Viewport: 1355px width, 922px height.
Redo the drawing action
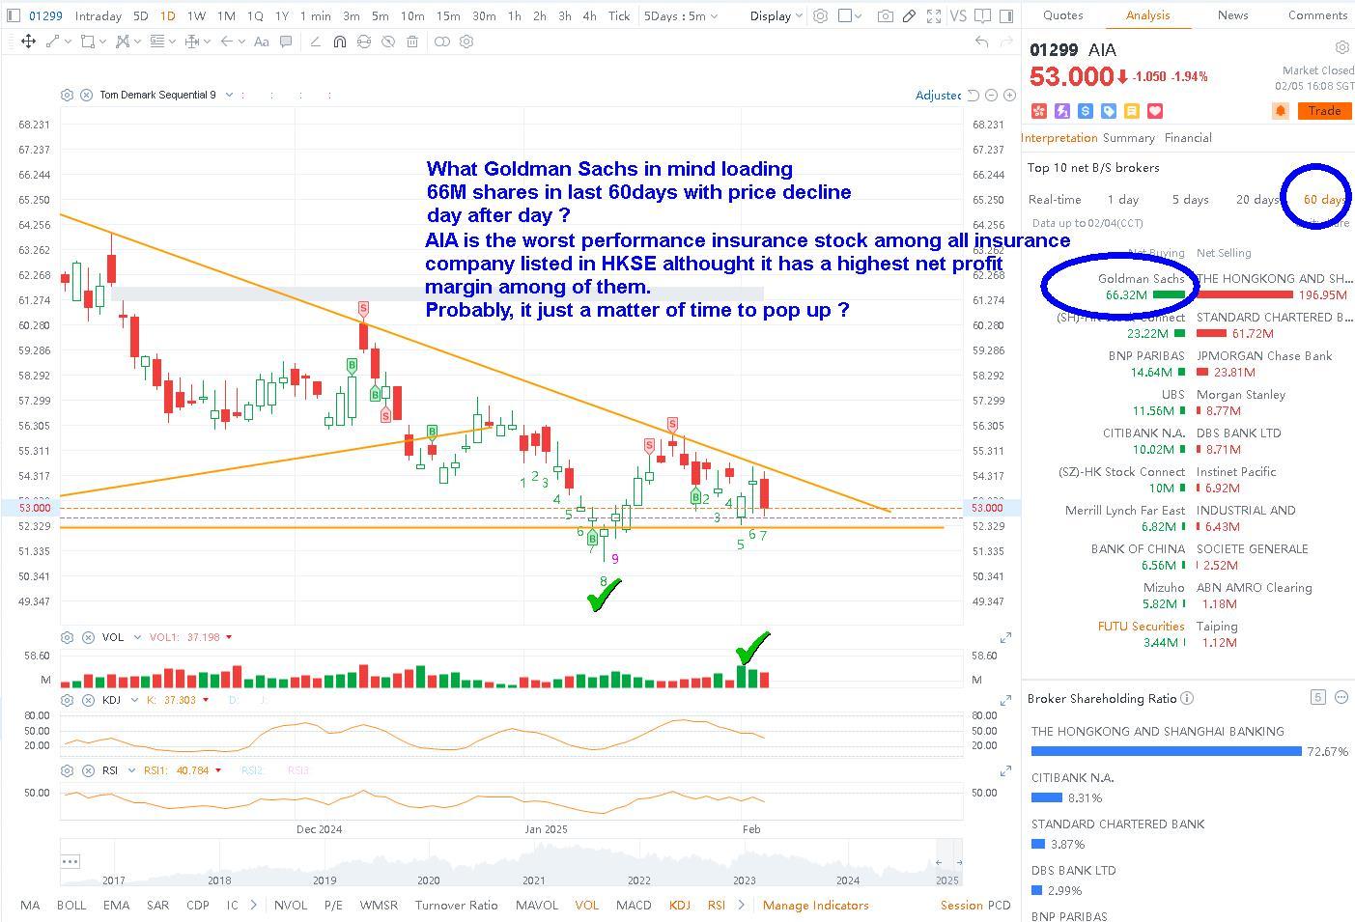pyautogui.click(x=1008, y=42)
